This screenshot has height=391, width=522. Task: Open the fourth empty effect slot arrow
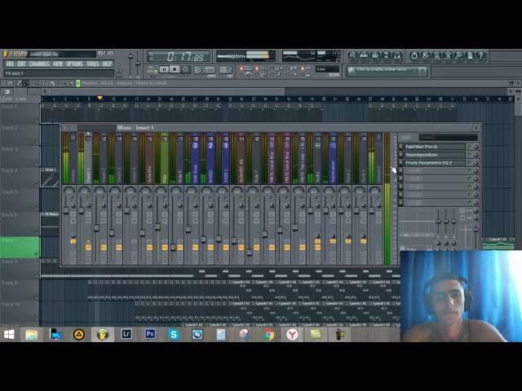[x=400, y=171]
